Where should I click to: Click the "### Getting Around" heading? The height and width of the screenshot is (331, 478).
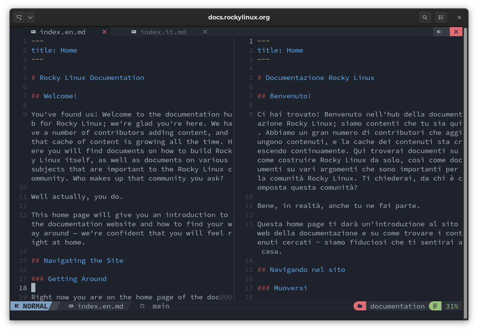click(x=69, y=279)
